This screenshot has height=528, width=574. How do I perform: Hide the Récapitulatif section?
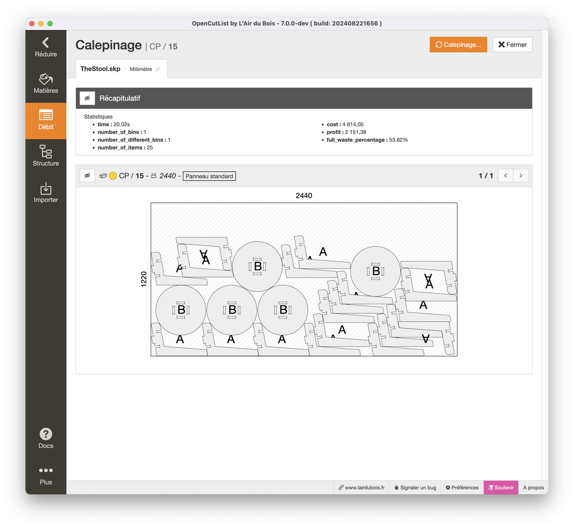(x=87, y=98)
